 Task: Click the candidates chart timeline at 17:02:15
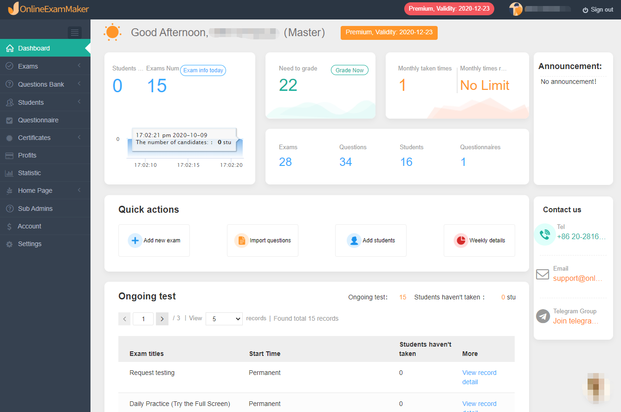(x=188, y=165)
